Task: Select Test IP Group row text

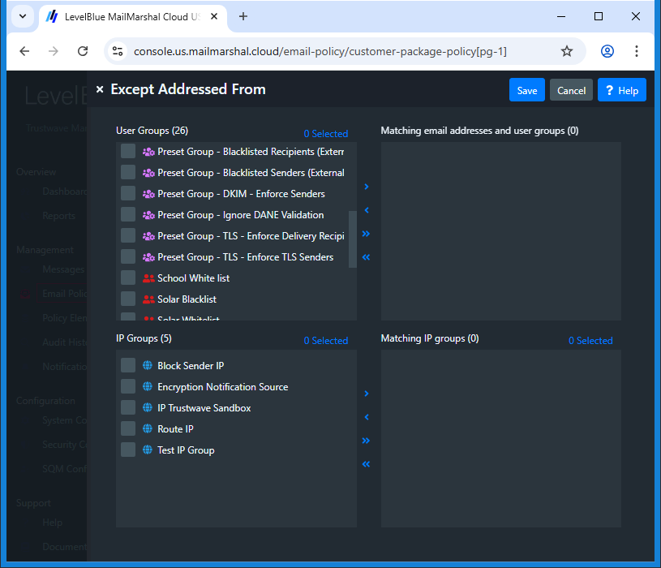Action: 186,450
